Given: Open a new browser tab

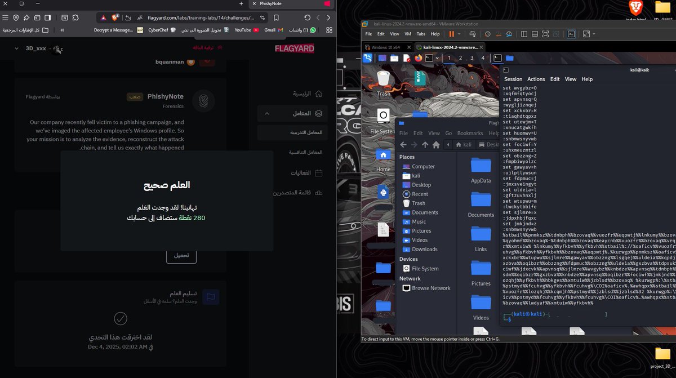Looking at the screenshot, I should [241, 4].
